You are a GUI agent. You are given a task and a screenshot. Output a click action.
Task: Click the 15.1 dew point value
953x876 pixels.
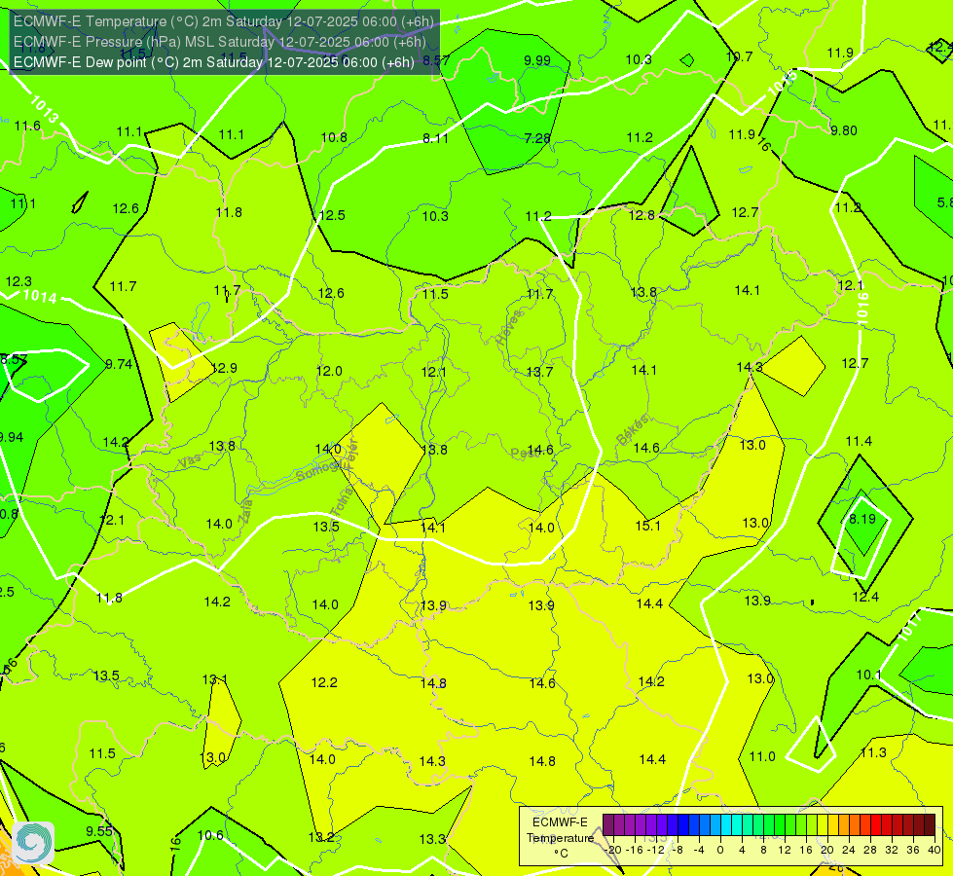click(648, 526)
